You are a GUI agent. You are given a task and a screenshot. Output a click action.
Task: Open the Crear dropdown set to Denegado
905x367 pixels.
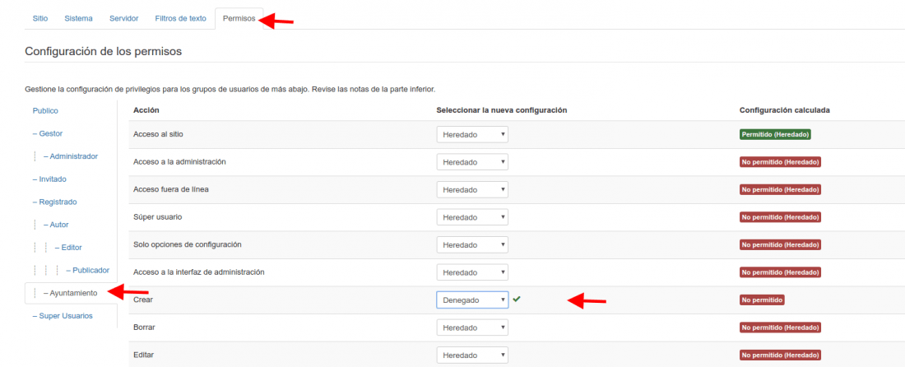coord(472,300)
